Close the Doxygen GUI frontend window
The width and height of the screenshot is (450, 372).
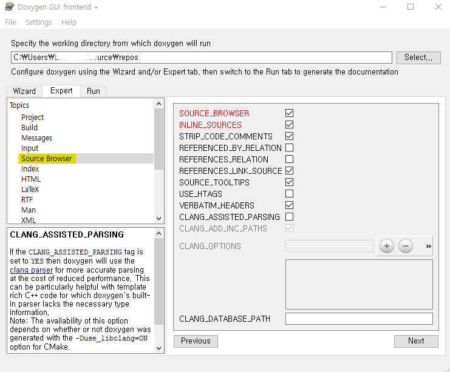(438, 7)
